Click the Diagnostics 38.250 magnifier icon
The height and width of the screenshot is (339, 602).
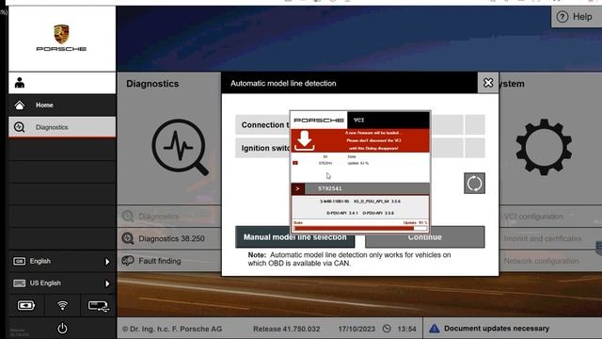click(x=128, y=238)
